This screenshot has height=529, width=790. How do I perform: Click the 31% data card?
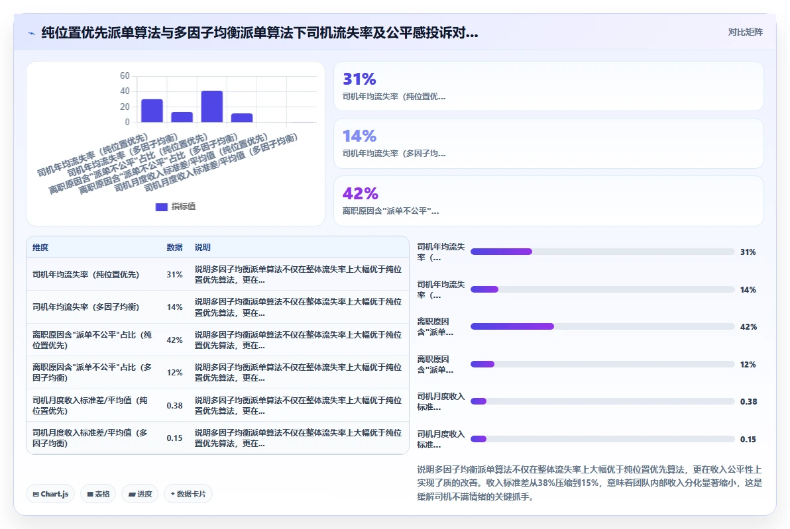coord(548,86)
